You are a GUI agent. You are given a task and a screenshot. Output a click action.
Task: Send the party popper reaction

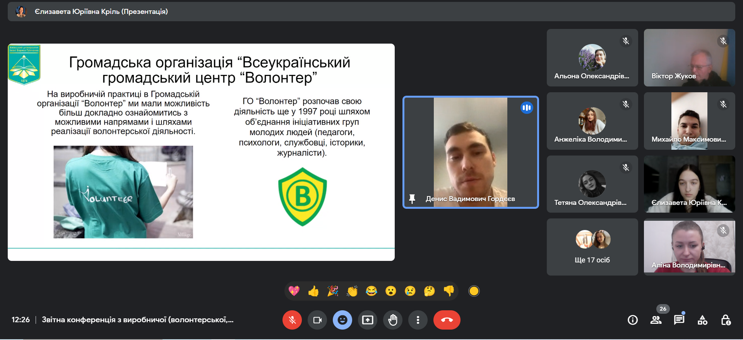333,291
